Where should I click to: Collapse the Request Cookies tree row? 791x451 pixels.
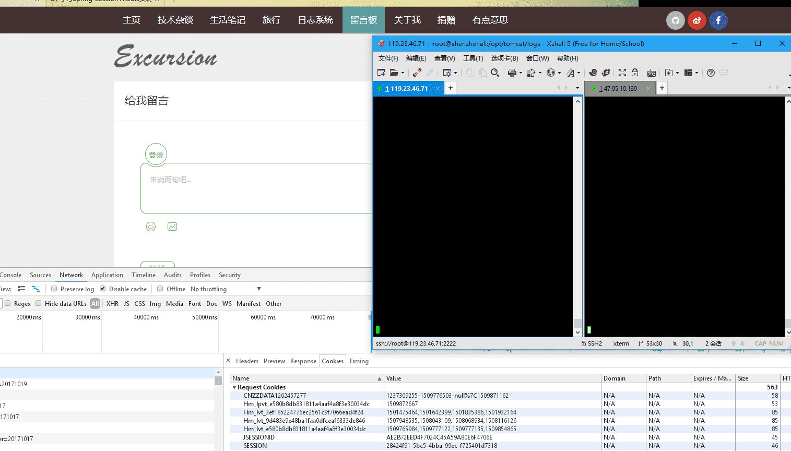pyautogui.click(x=234, y=387)
